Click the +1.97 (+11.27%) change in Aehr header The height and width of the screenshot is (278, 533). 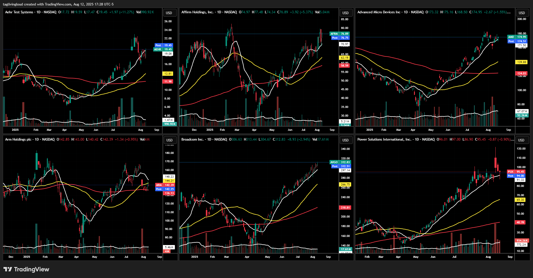122,12
